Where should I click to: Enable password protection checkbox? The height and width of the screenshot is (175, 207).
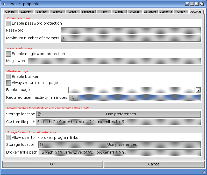point(9,24)
